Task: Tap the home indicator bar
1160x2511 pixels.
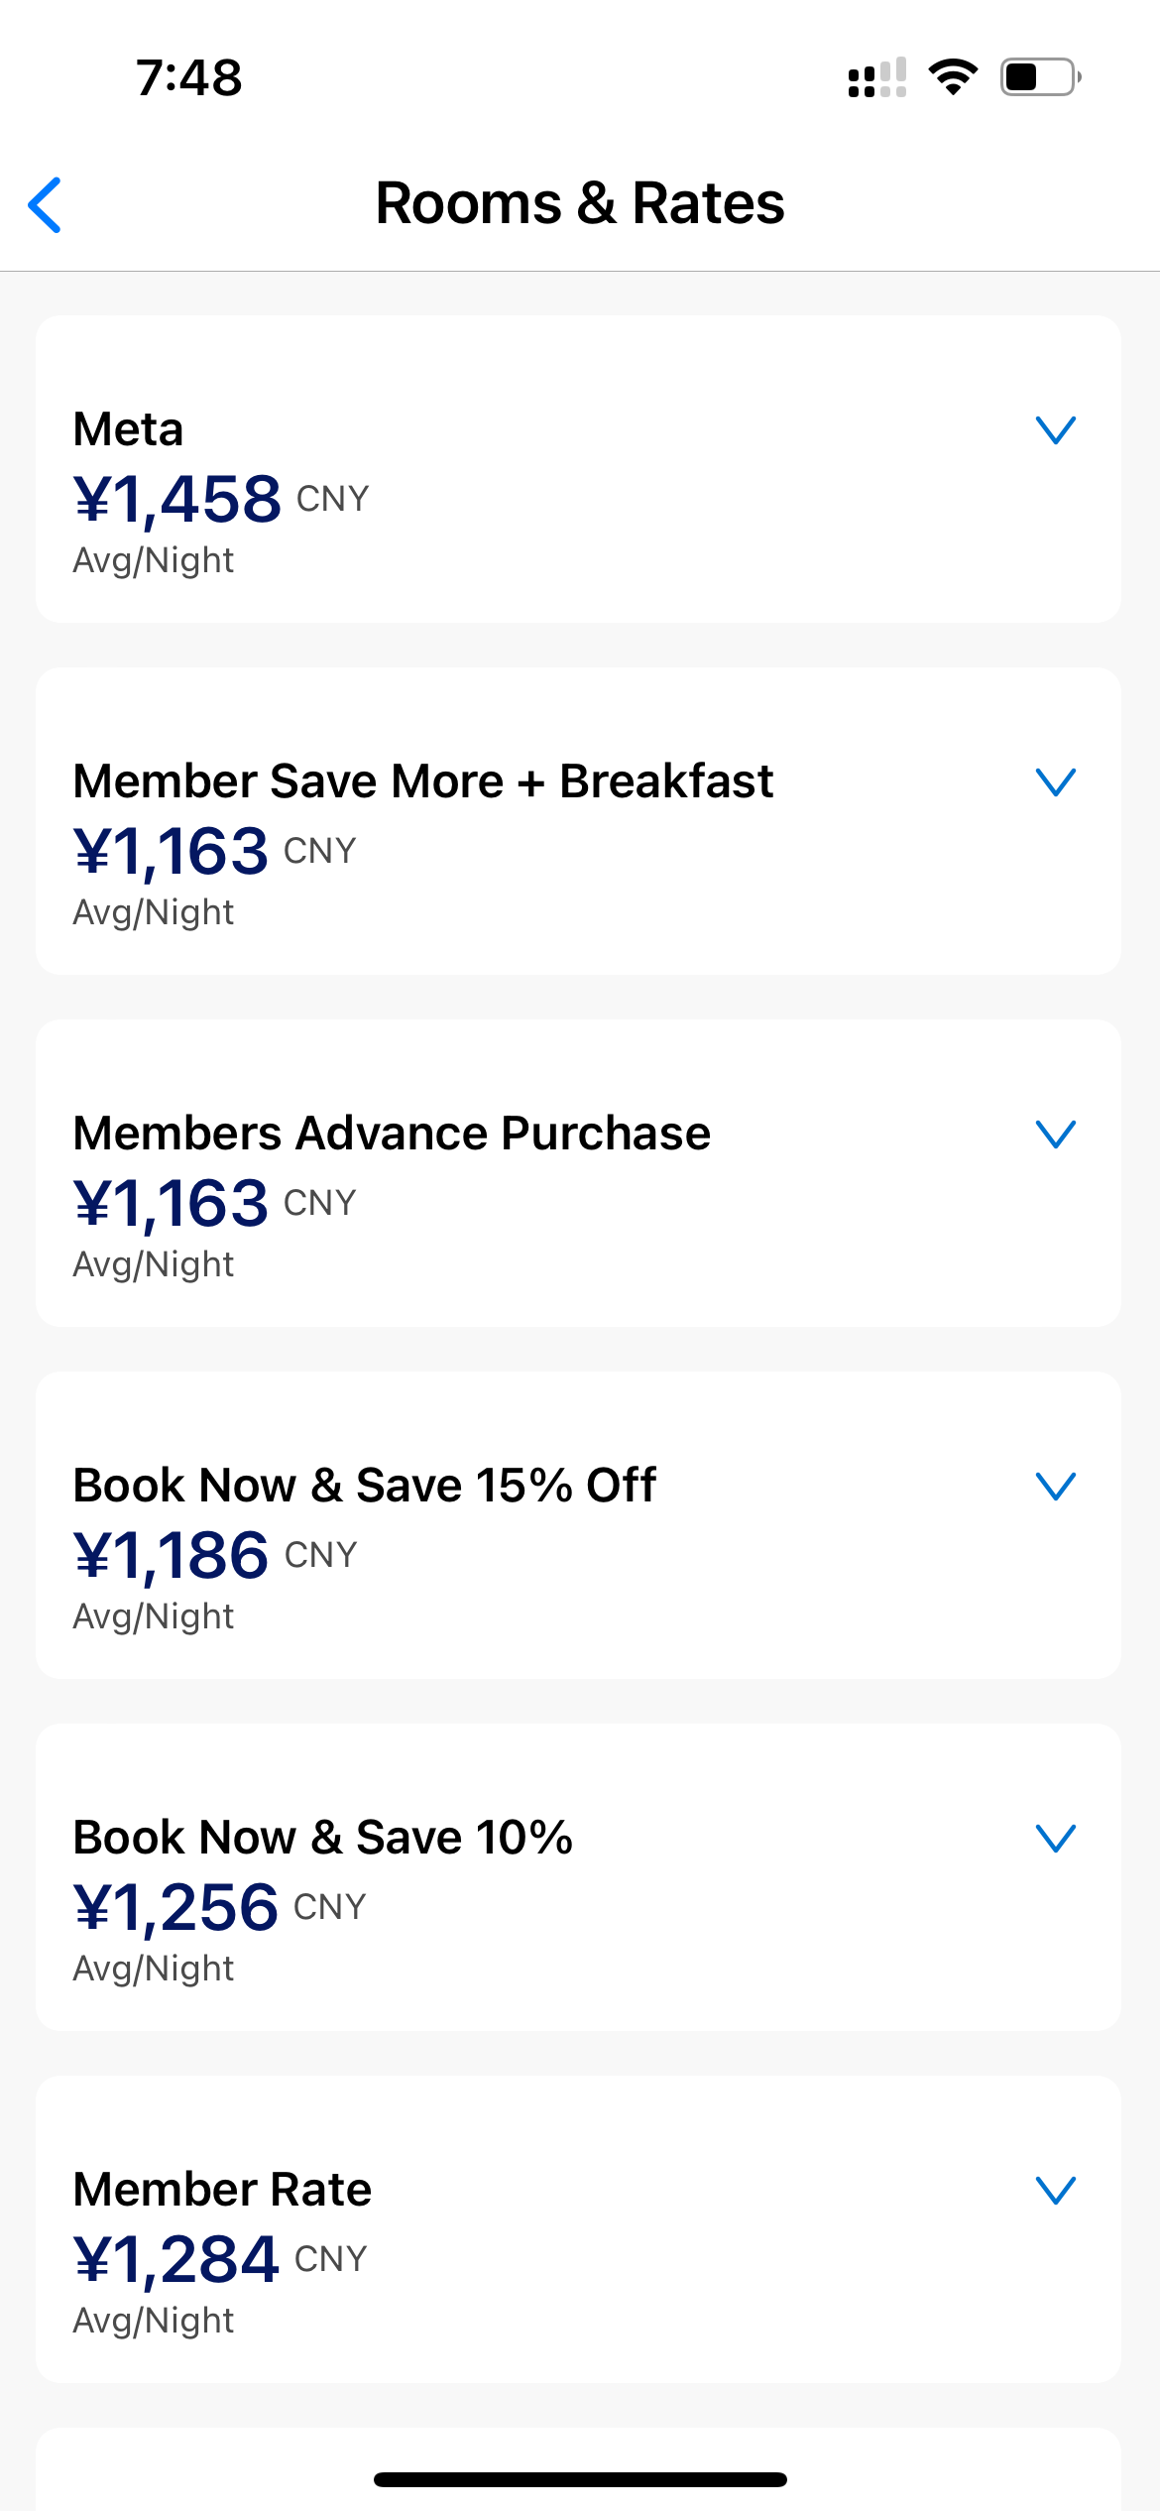Action: click(580, 2479)
